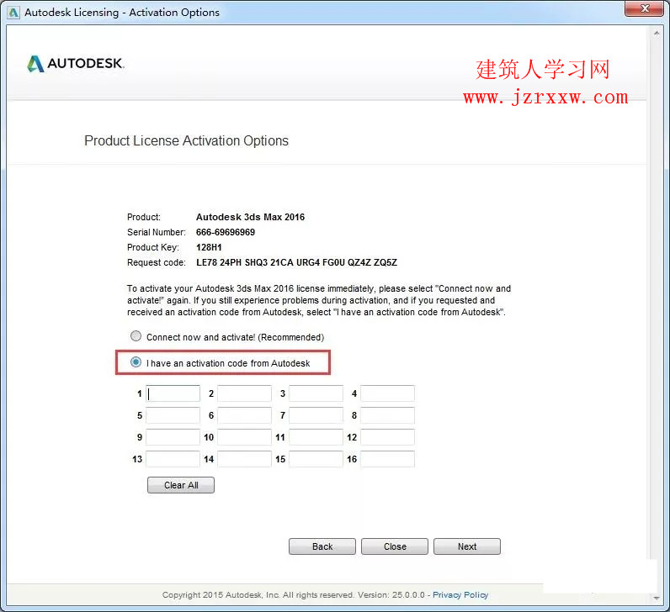Click activation code field 1

coord(173,393)
